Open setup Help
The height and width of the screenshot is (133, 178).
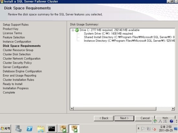pos(165,118)
